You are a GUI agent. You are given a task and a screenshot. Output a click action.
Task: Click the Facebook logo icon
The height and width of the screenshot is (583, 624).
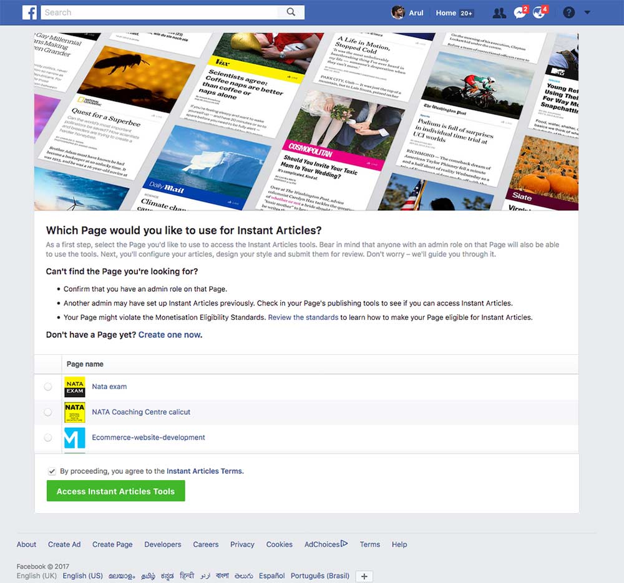pyautogui.click(x=29, y=12)
